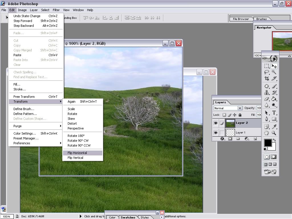292x219 pixels.
Task: Open the Swatches palette options arrow
Action: click(x=161, y=217)
